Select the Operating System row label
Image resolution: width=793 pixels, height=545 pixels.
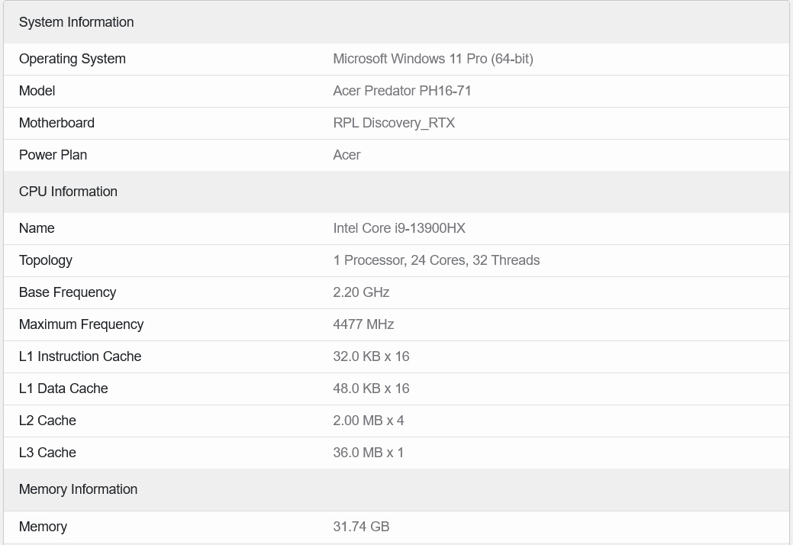(x=73, y=59)
